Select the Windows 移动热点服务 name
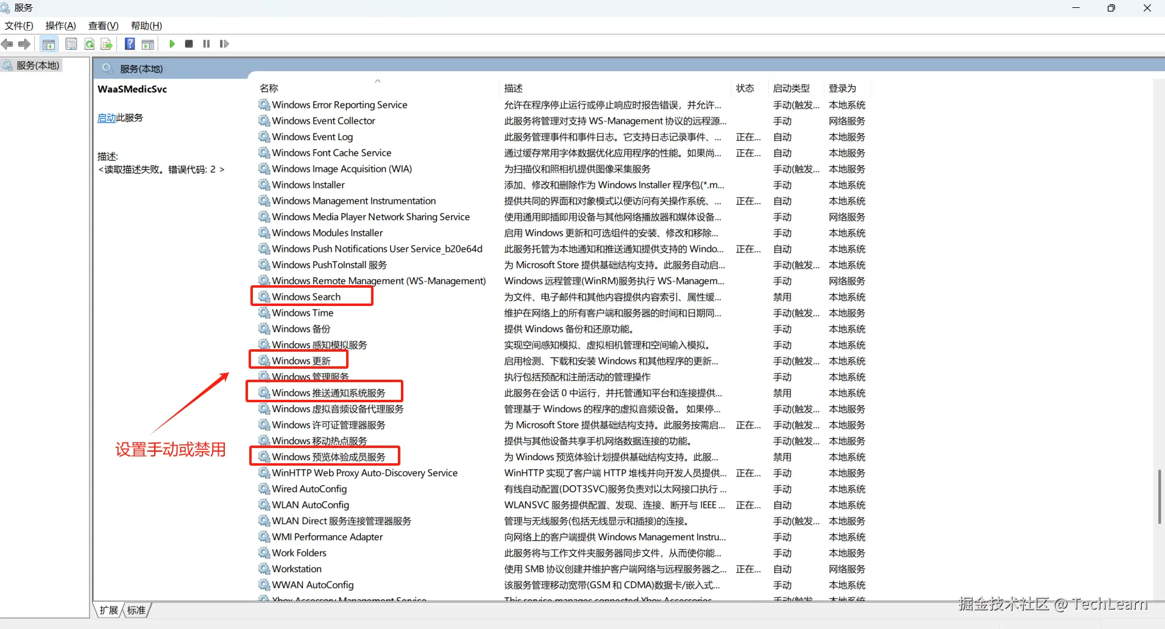This screenshot has width=1165, height=629. click(320, 441)
